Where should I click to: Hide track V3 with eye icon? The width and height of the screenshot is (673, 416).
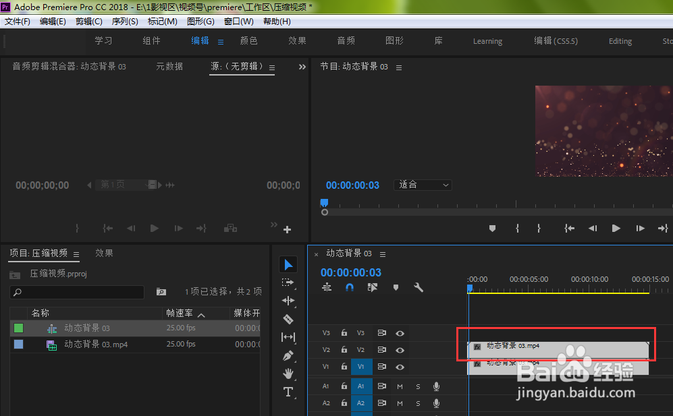(400, 333)
